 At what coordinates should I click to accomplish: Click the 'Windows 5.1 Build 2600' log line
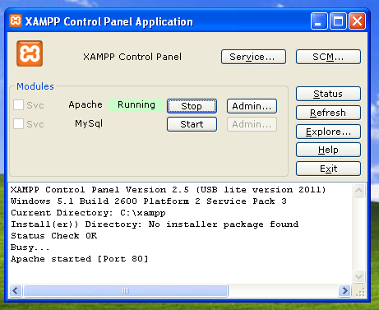click(149, 201)
